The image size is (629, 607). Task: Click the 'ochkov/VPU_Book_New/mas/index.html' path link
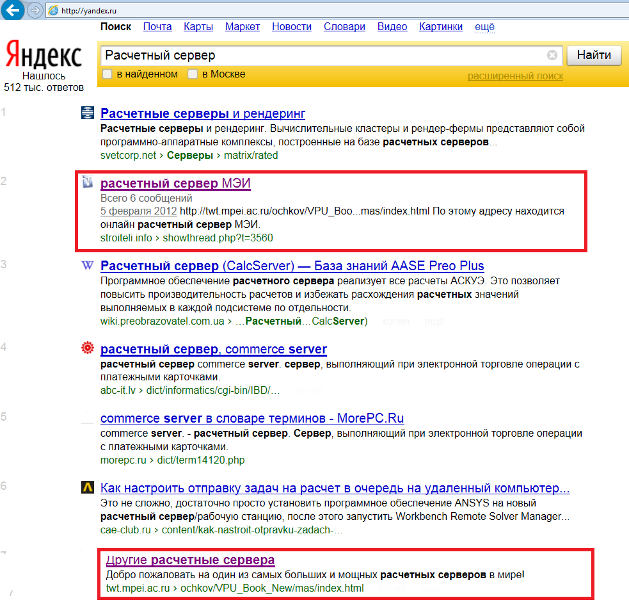pos(272,588)
